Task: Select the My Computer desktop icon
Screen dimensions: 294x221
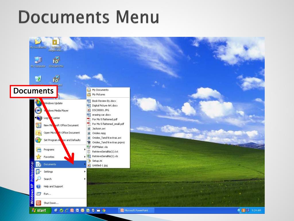Action: pos(38,62)
